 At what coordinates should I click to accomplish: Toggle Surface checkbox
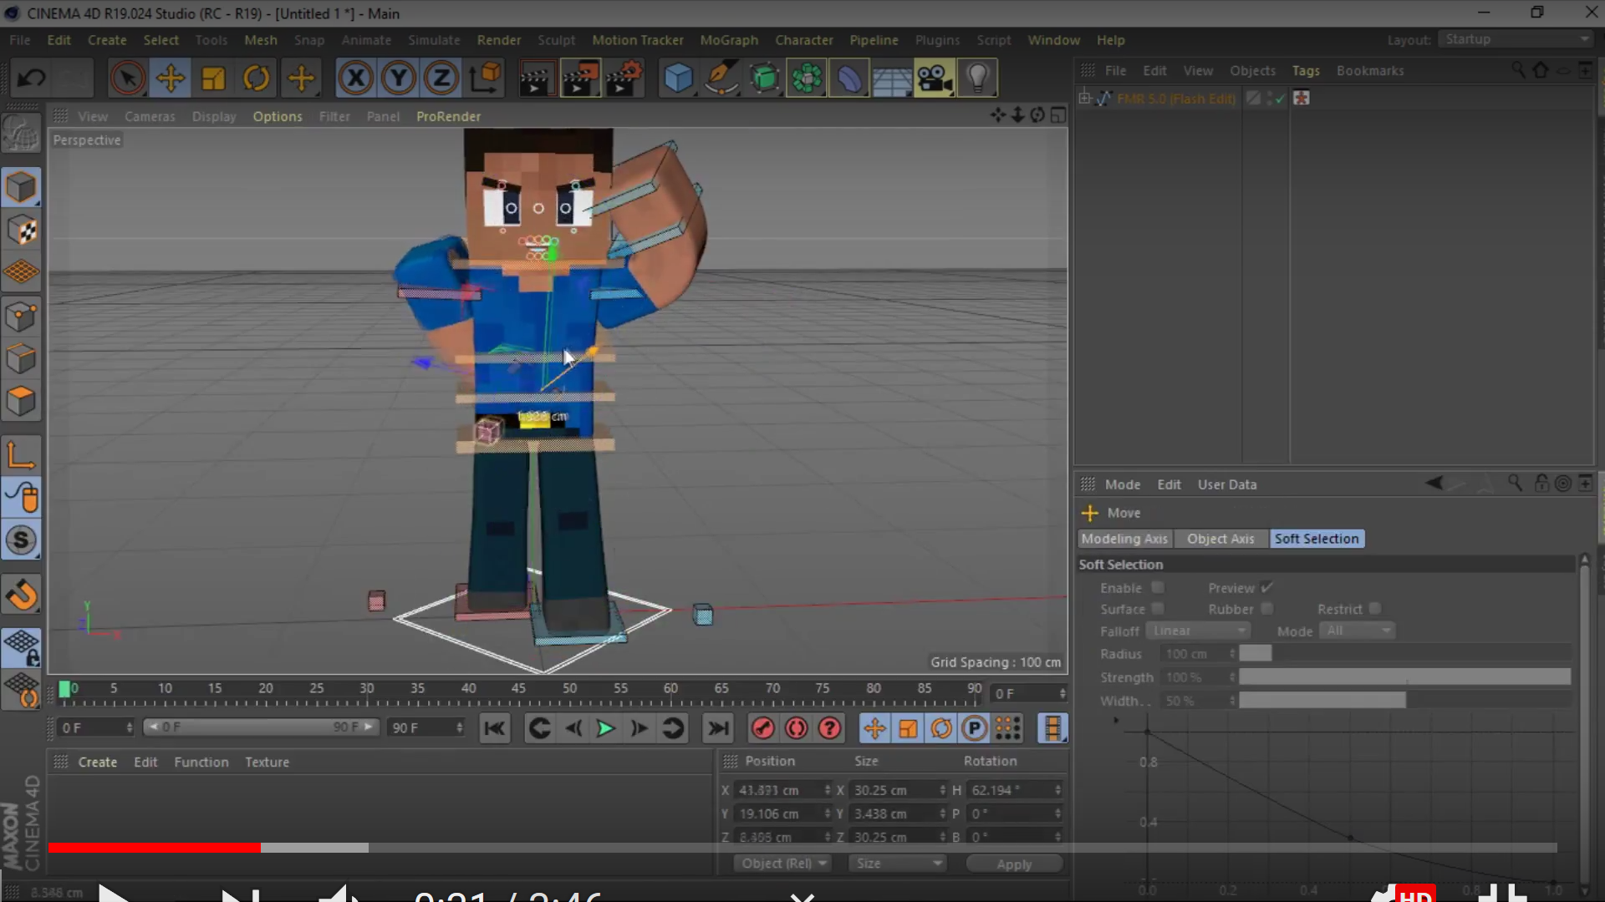click(x=1158, y=609)
